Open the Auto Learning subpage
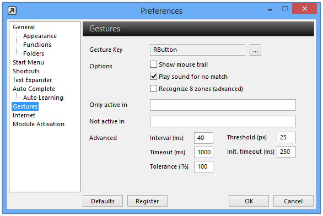323x216 pixels. pos(43,98)
